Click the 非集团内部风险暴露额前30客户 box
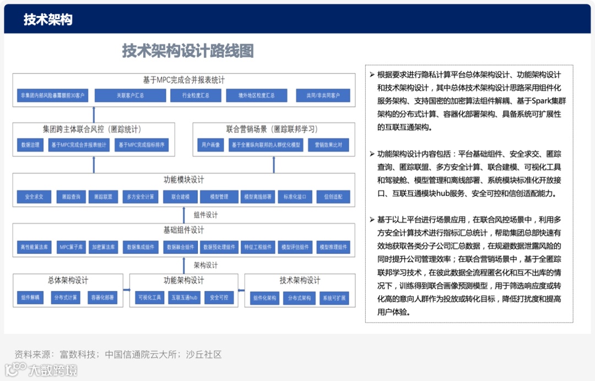 click(x=53, y=95)
